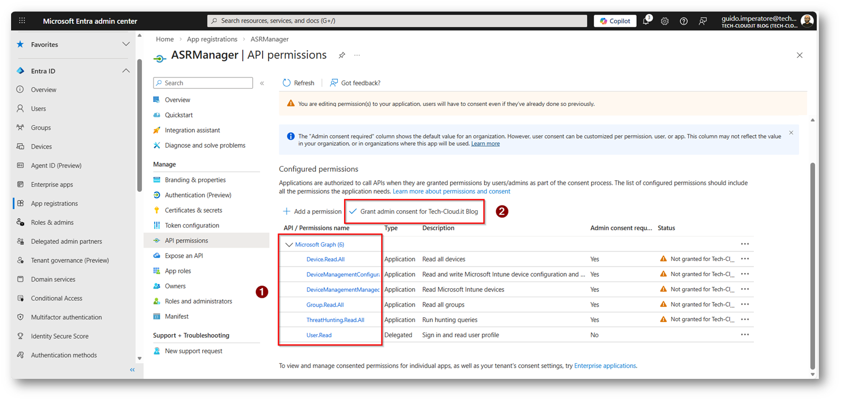Screen dimensions: 841x401
Task: Click the Refresh icon
Action: (286, 83)
